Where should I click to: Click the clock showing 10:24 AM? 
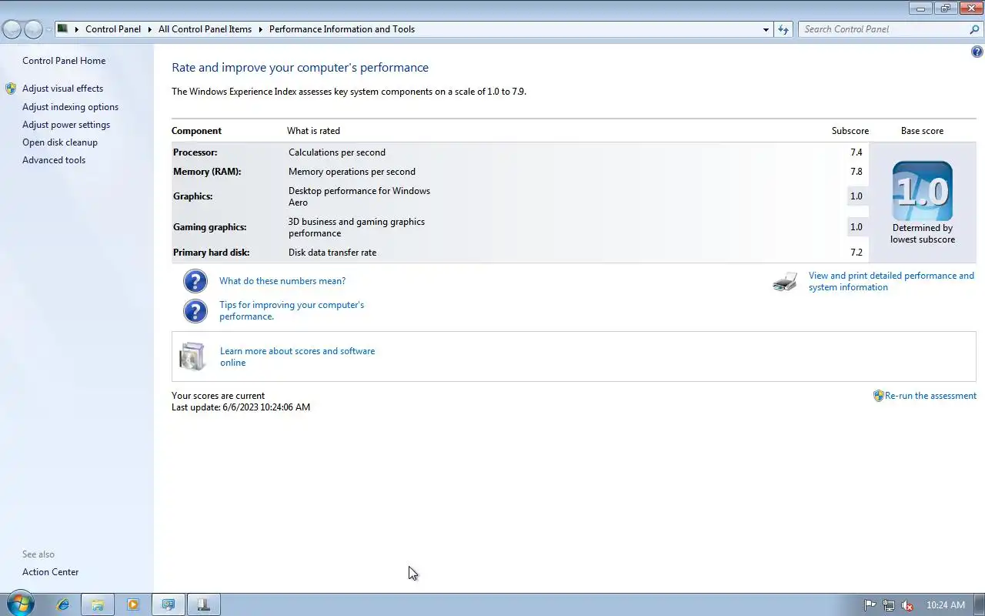[x=946, y=605]
